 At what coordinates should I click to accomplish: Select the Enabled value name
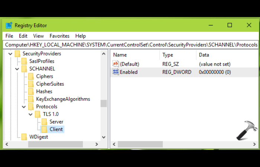coord(129,72)
